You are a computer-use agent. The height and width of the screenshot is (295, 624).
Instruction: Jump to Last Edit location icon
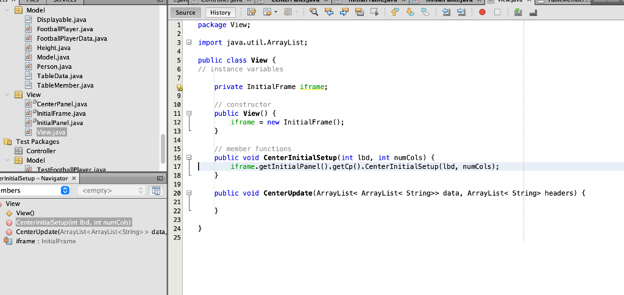tap(252, 12)
